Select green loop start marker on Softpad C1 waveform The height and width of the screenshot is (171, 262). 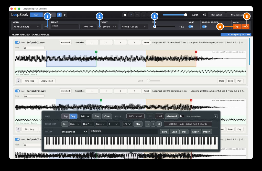(x=96, y=52)
